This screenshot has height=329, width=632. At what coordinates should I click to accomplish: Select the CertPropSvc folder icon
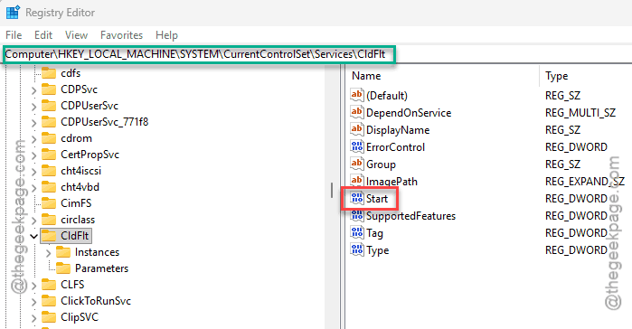pyautogui.click(x=49, y=155)
